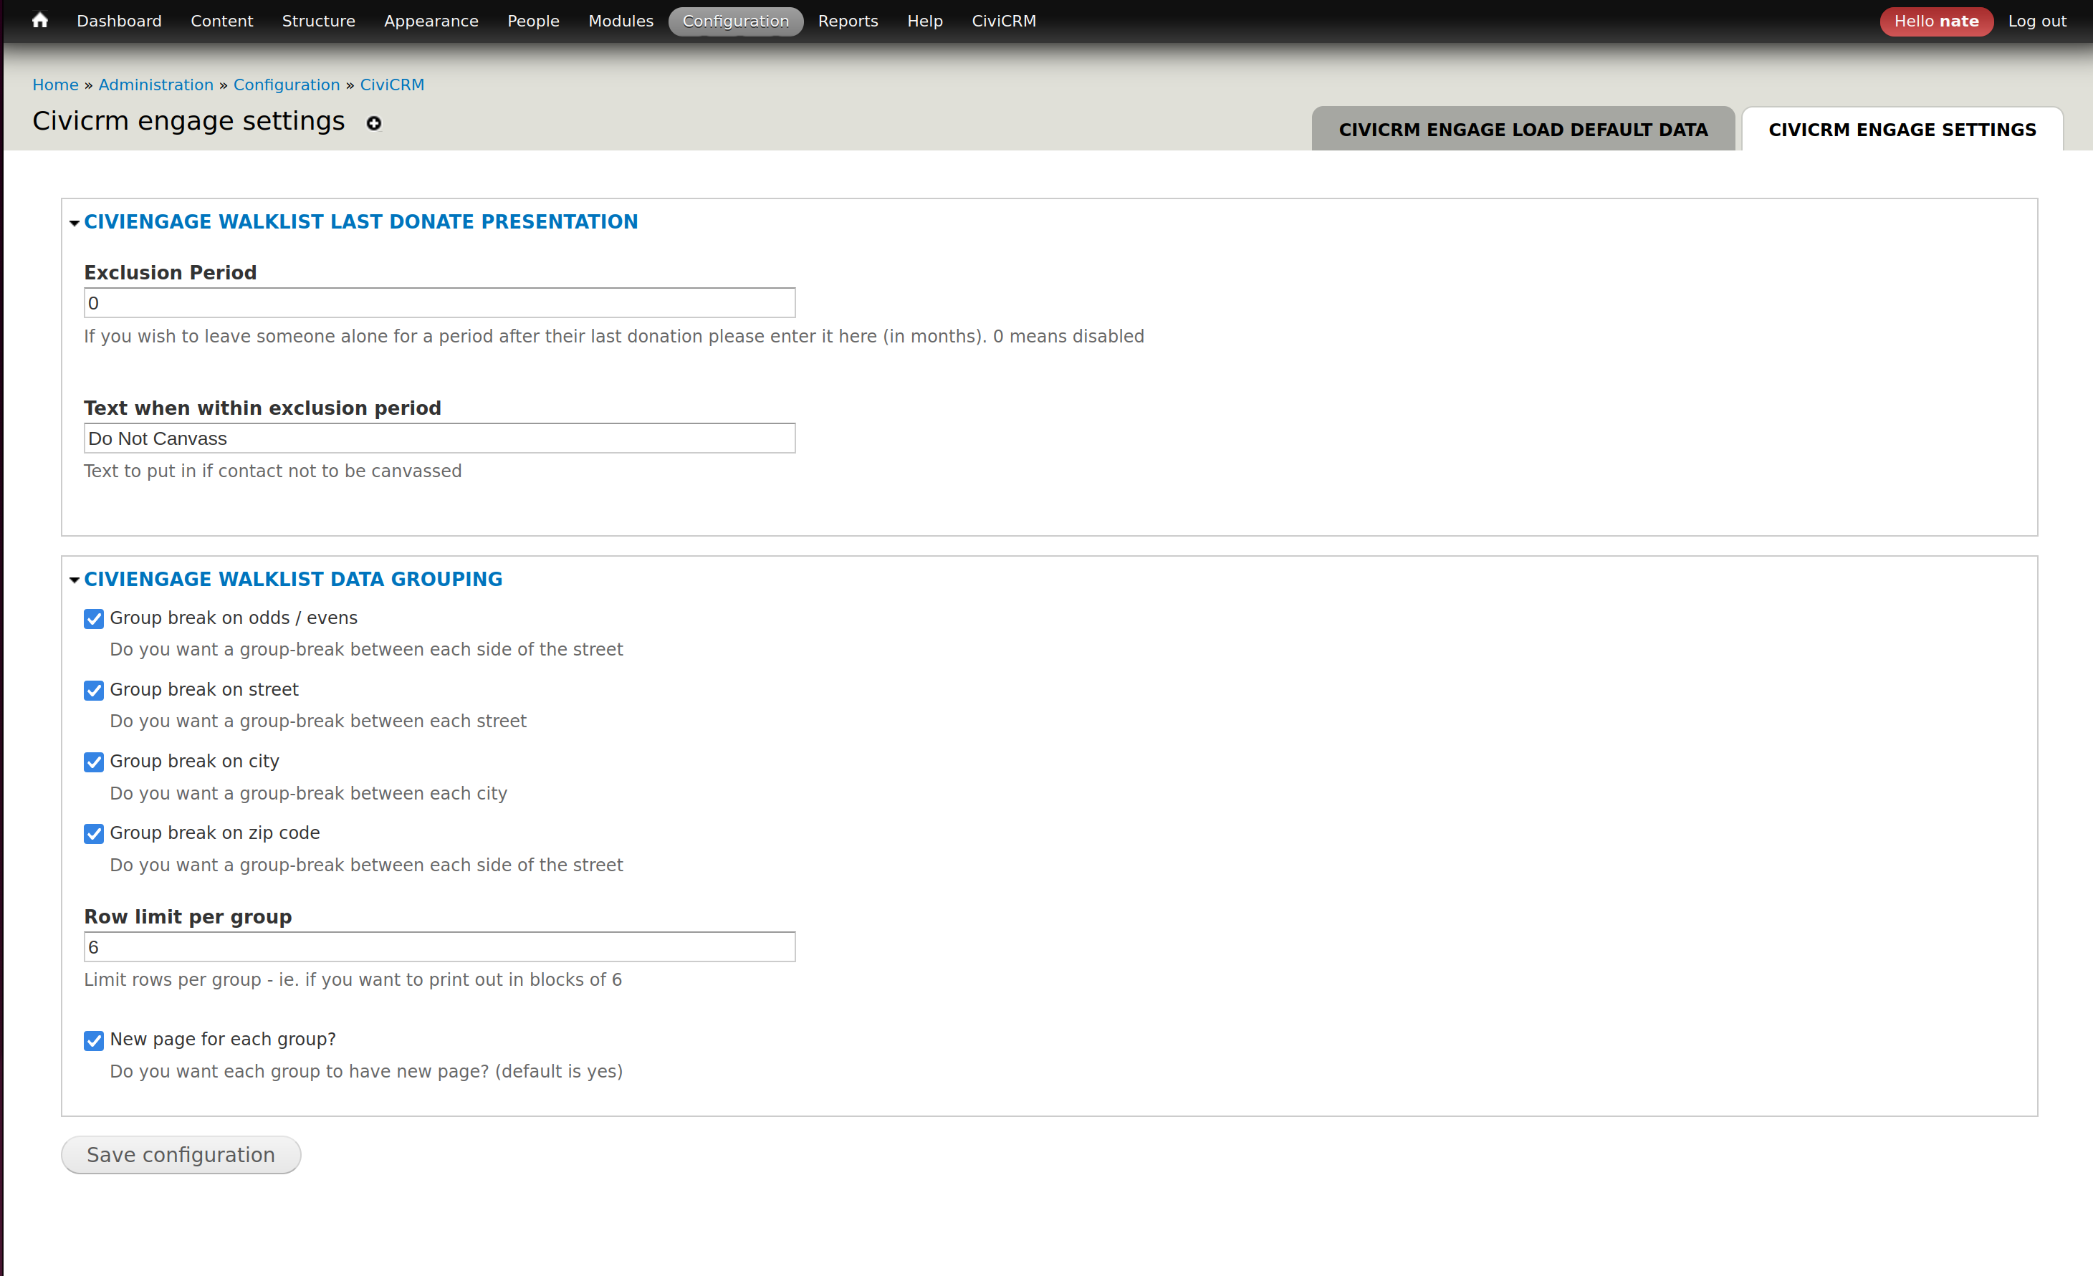
Task: Open the Content menu
Action: (x=221, y=21)
